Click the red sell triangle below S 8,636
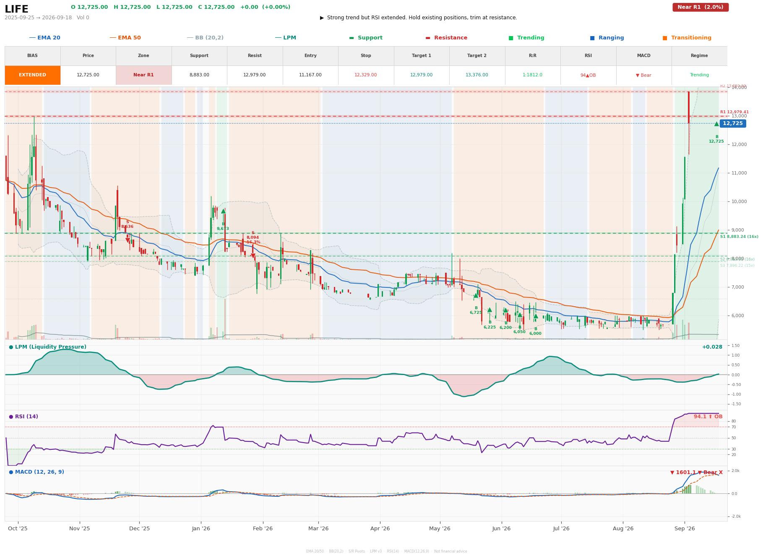The width and height of the screenshot is (763, 558). coord(128,240)
